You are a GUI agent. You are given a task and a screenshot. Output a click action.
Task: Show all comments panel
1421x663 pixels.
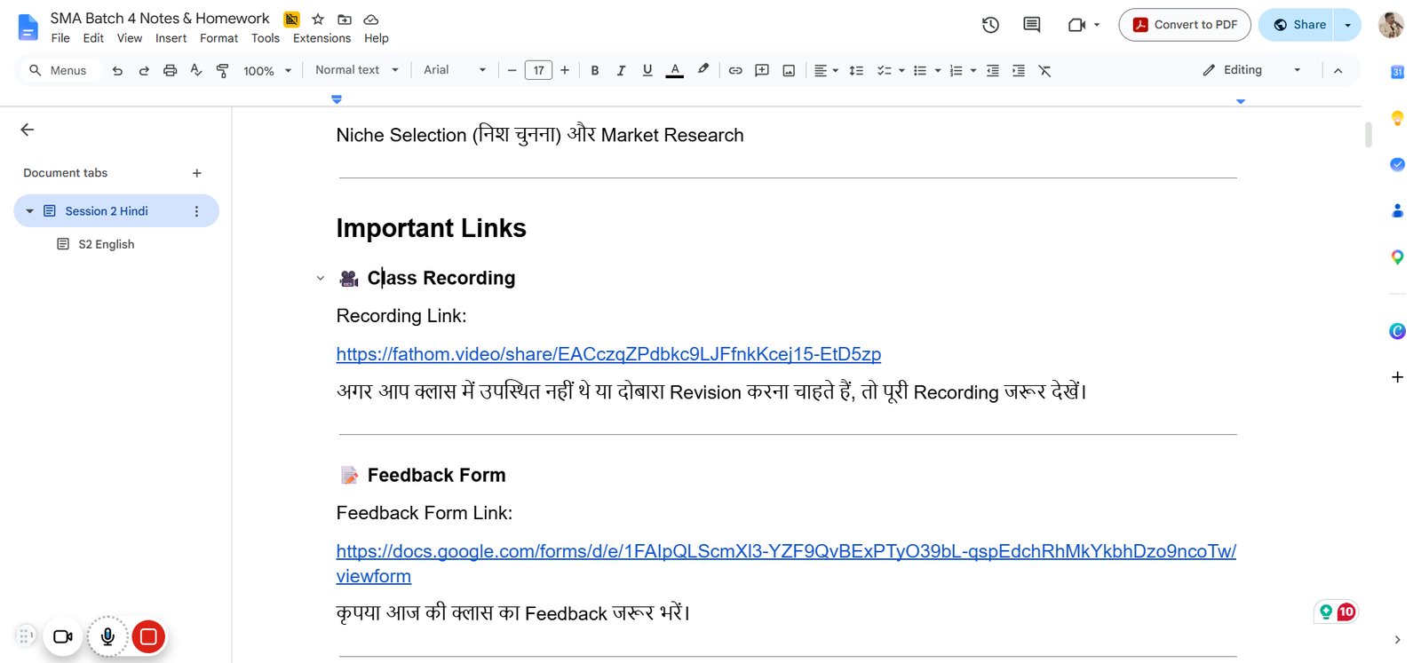click(1031, 25)
